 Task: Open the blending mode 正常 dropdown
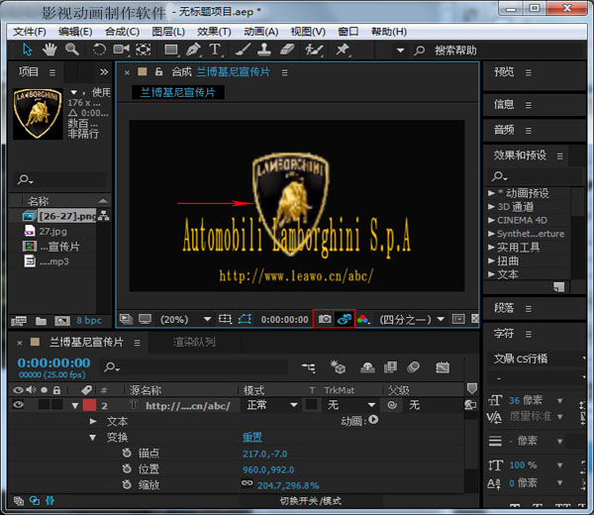pos(271,405)
